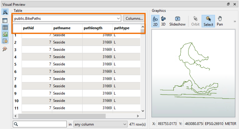Click the vertical scrollbar down arrow
239x129 pixels.
tap(143, 111)
